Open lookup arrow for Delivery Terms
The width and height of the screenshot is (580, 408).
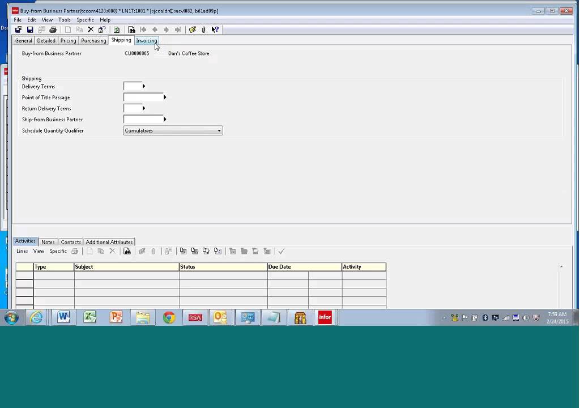tap(143, 86)
